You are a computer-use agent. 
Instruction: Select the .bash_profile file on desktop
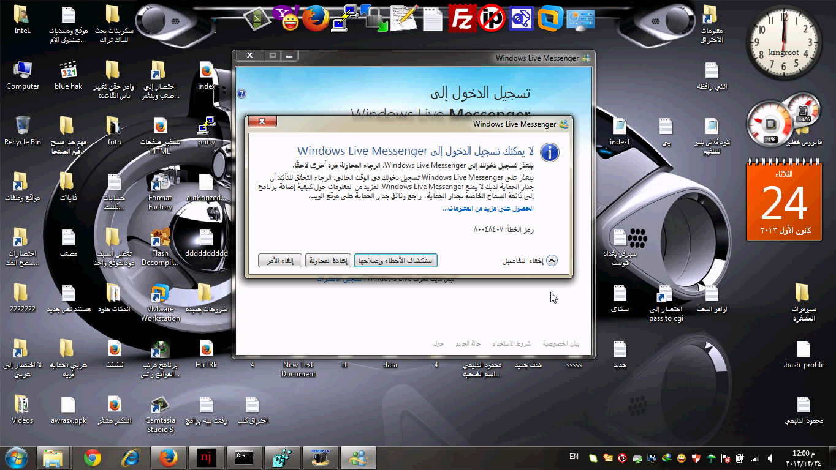tap(804, 354)
